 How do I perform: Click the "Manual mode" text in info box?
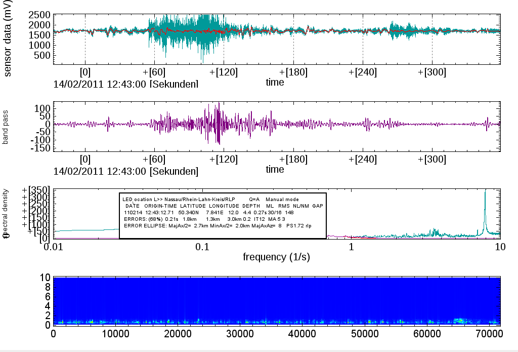coord(281,199)
